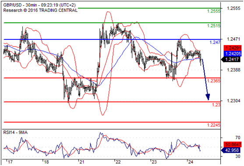Click the RSI14 - 9MA indicator label
Image resolution: width=244 pixels, height=166 pixels.
16,132
